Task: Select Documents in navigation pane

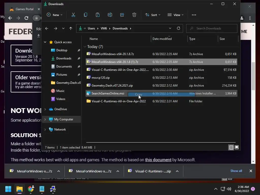Action: (x=64, y=67)
